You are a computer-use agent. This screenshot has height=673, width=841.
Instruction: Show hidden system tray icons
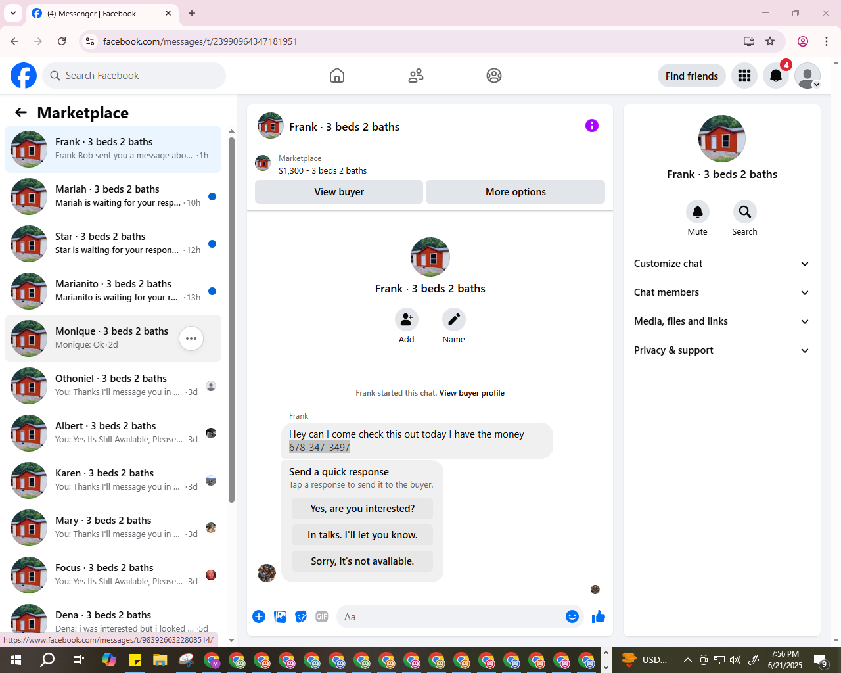(x=687, y=660)
